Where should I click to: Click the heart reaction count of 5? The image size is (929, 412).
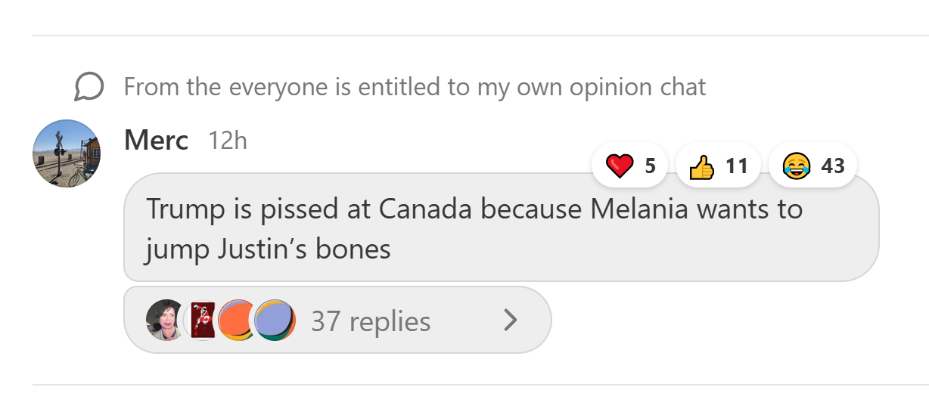[650, 166]
